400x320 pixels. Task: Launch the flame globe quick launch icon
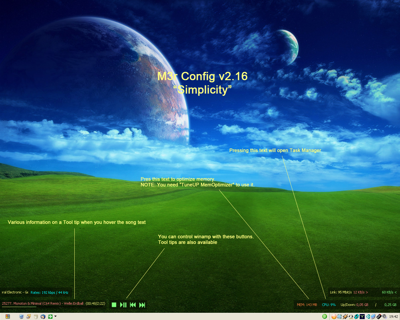[x=29, y=316]
